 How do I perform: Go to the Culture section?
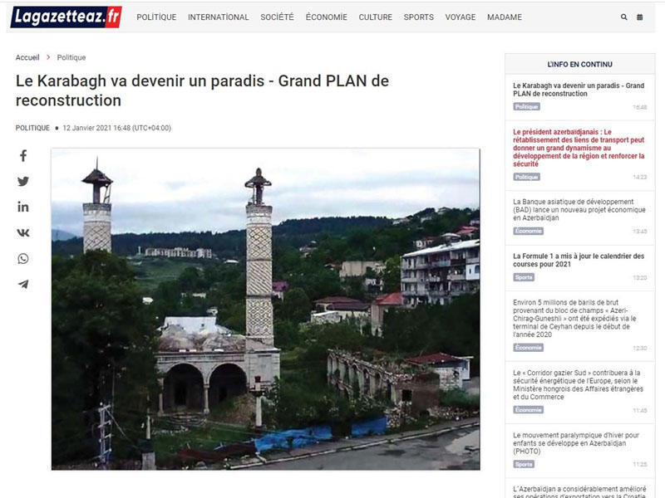(376, 17)
